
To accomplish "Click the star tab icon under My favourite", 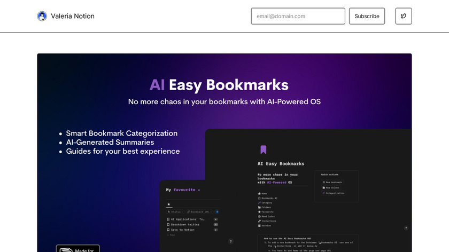I will click(x=169, y=204).
